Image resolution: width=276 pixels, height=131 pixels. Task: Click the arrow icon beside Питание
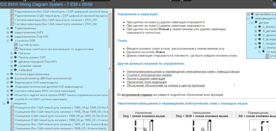(16, 53)
